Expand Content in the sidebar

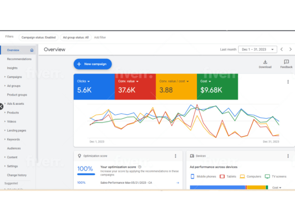click(x=5, y=157)
